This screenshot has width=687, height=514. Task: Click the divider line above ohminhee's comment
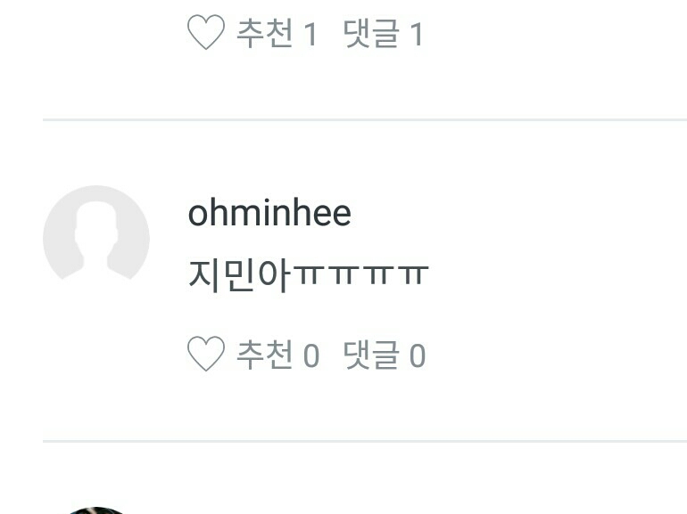pos(365,119)
